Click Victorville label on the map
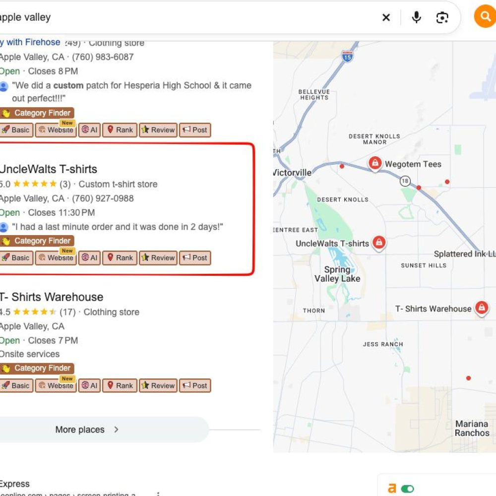This screenshot has height=496, width=496. 292,173
